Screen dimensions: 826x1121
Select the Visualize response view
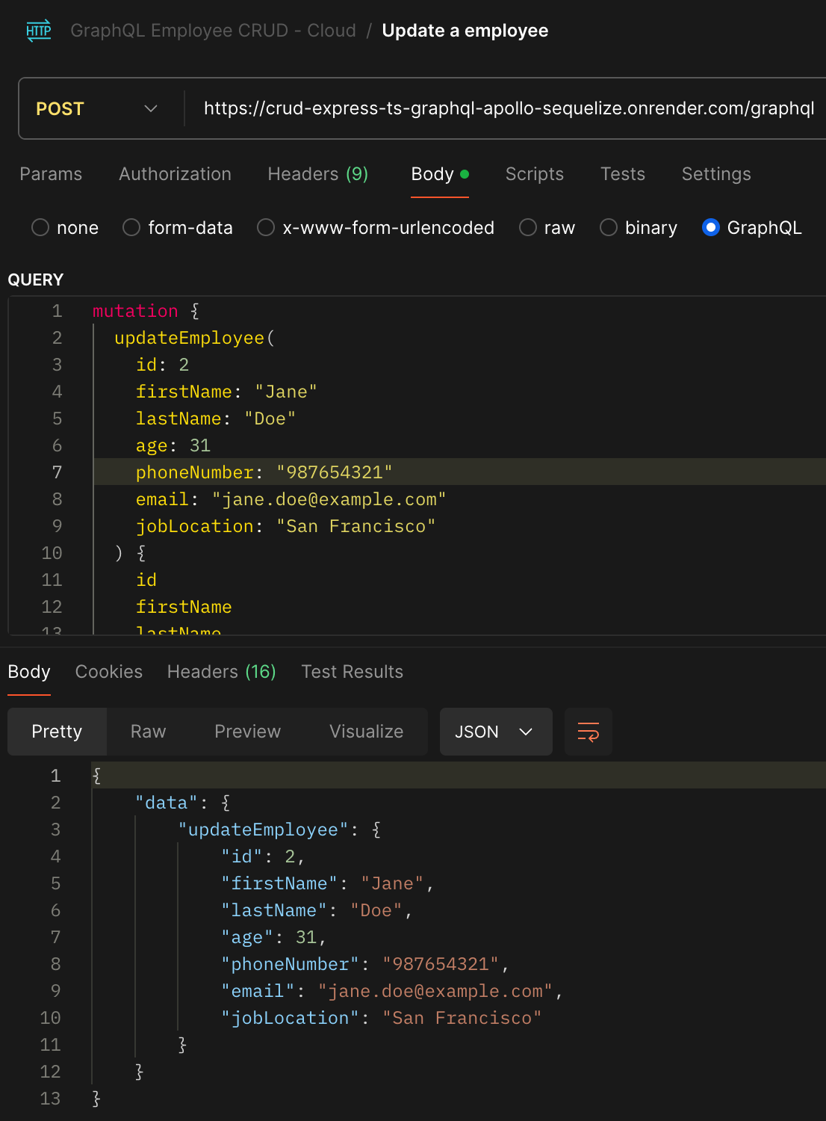point(367,732)
